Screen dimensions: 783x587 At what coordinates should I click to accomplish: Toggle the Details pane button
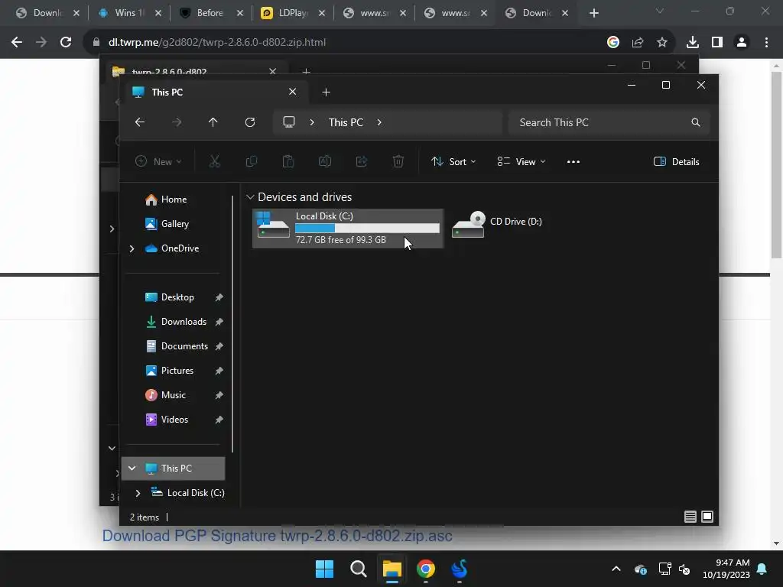677,162
